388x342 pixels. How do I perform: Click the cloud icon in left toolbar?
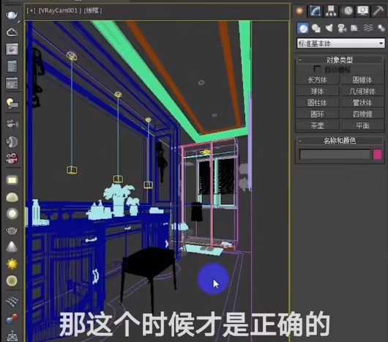coord(12,32)
